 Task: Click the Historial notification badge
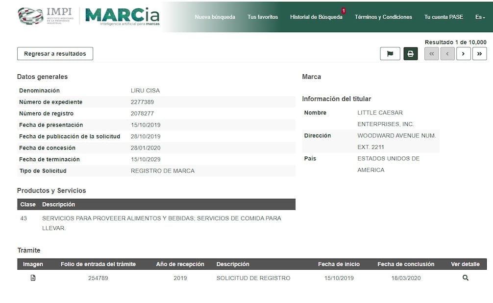click(344, 11)
